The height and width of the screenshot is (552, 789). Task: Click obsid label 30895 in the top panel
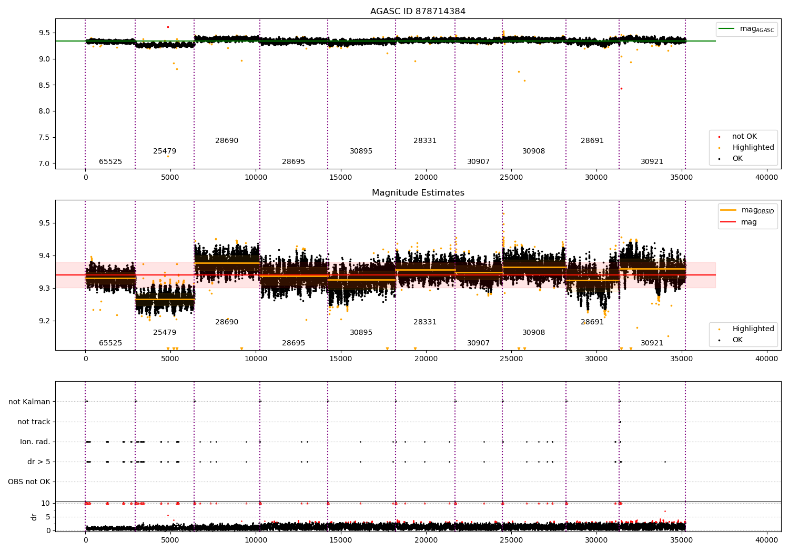(x=361, y=151)
